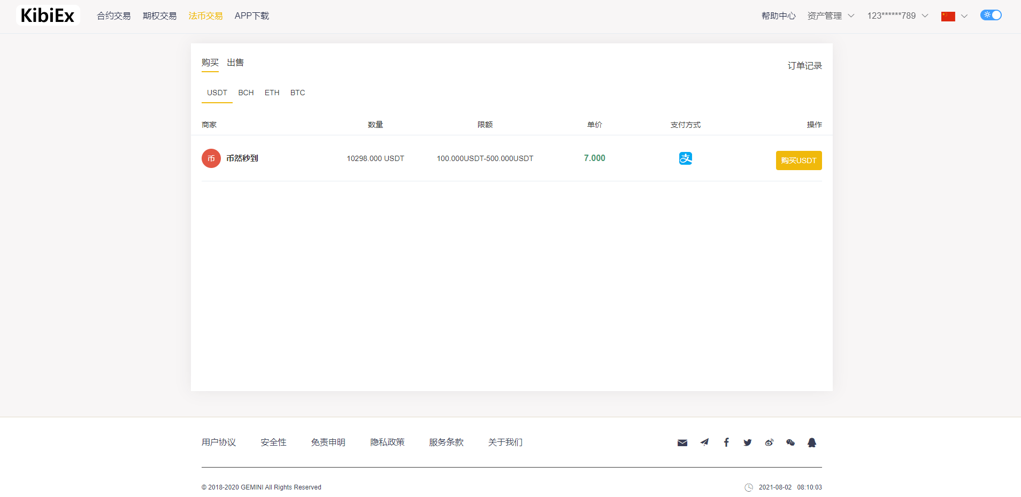Select the BCH currency tab

coord(245,93)
